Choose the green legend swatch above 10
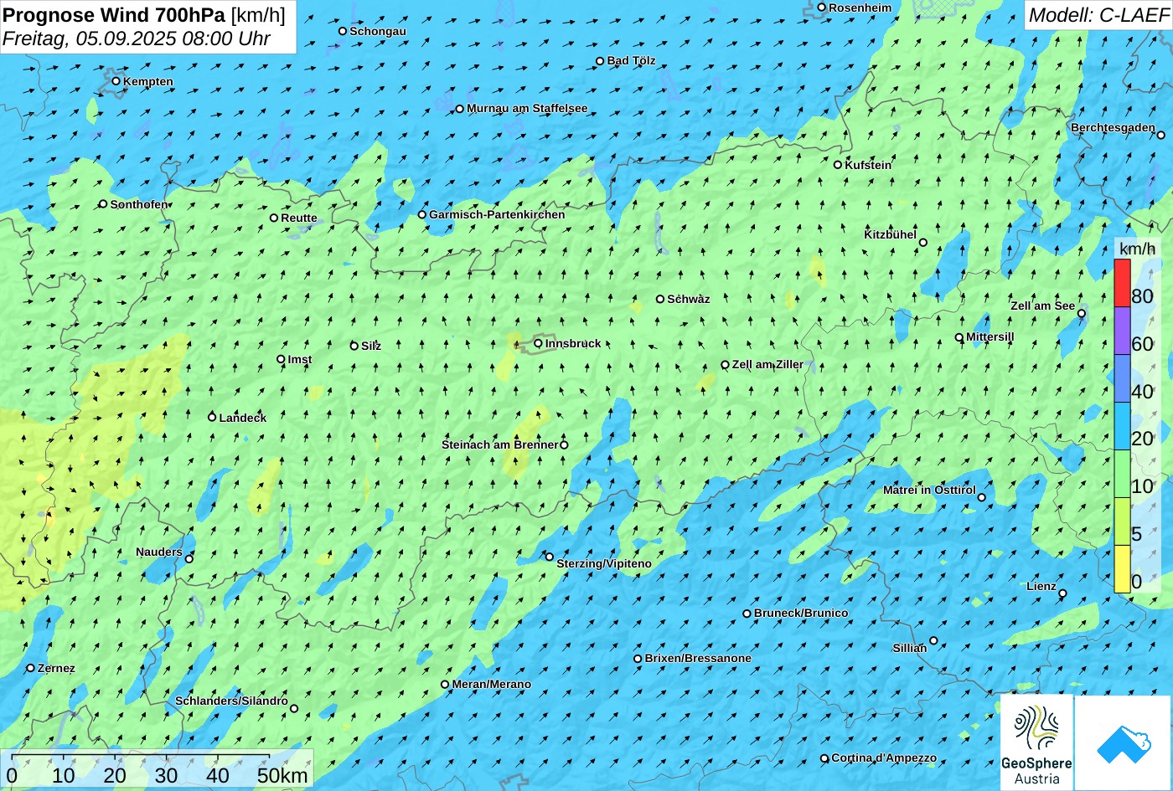1173x791 pixels. 1122,474
